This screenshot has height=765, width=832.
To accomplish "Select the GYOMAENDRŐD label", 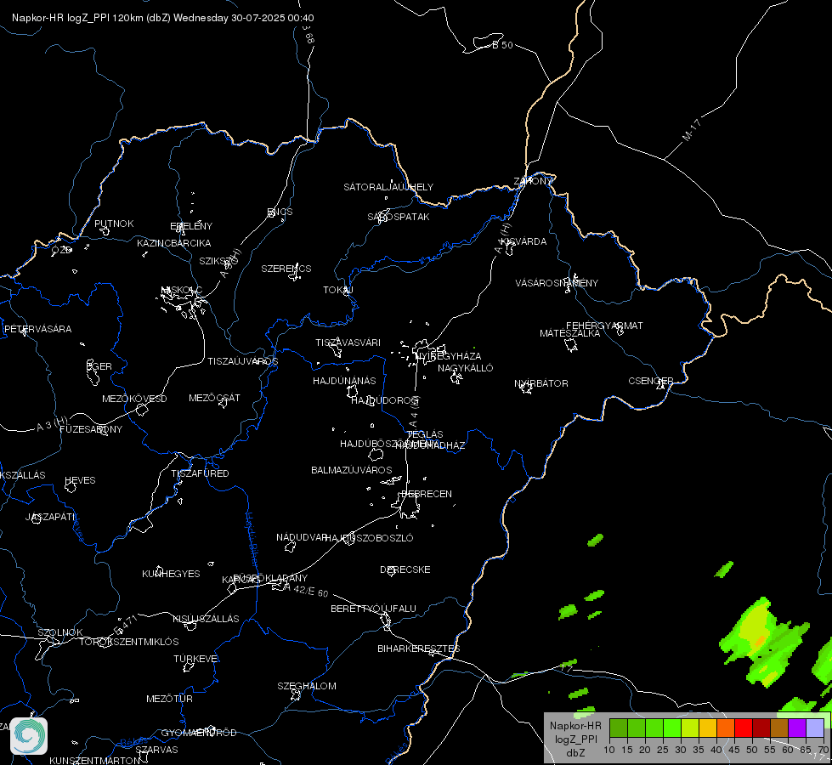I will point(199,733).
